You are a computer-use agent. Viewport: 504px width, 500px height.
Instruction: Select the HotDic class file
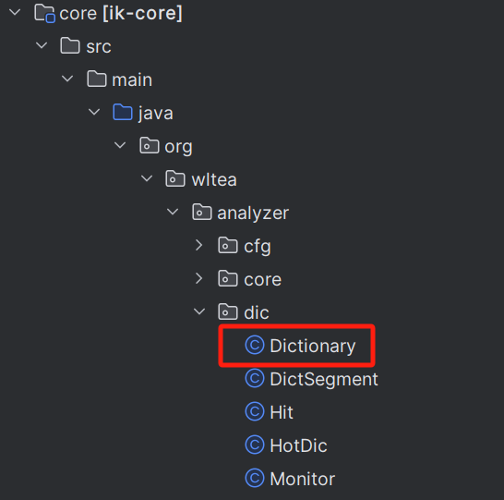tap(298, 445)
